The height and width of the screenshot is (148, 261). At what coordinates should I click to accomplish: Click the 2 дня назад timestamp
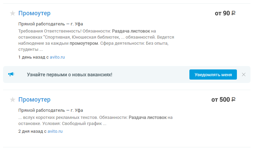[x=31, y=131]
